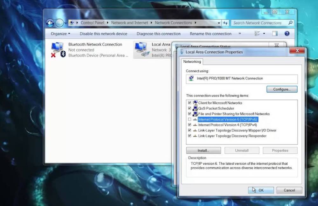Click Diagnose this connection
Viewport: 318px width, 206px height.
tap(158, 34)
